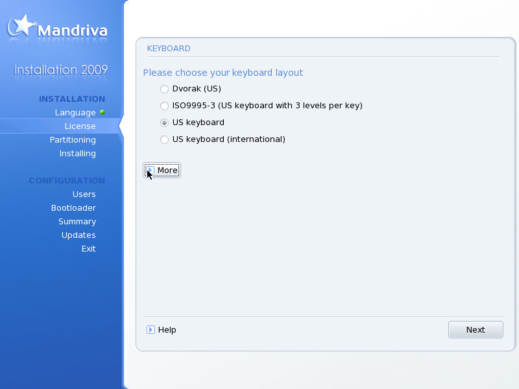Click the 'Installation 2009' title
This screenshot has width=519, height=389.
(x=60, y=70)
